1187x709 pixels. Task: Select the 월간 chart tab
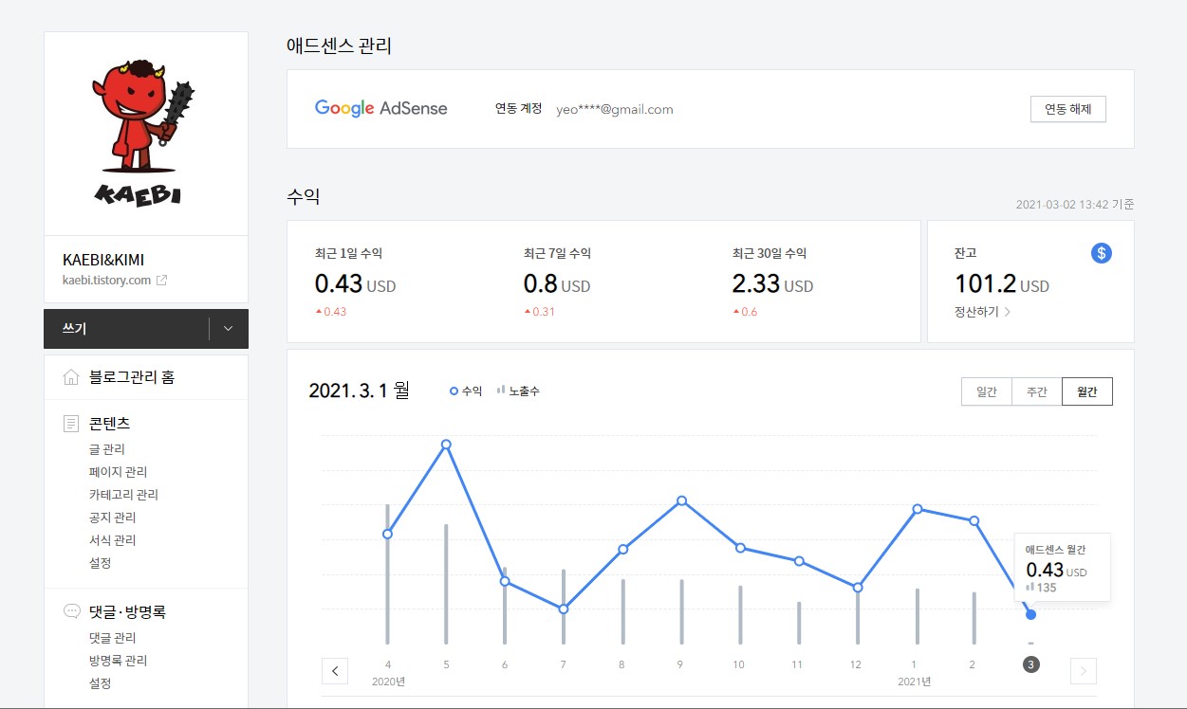1087,391
